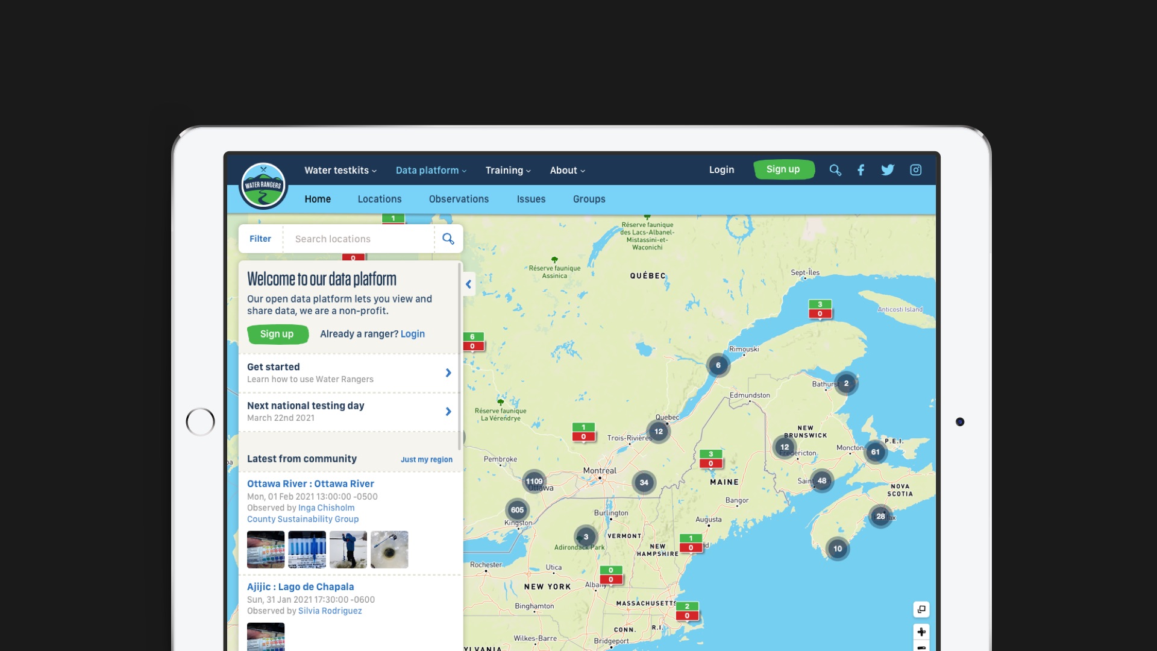Click the 28 cluster marker in Nova Scotia

tap(880, 517)
